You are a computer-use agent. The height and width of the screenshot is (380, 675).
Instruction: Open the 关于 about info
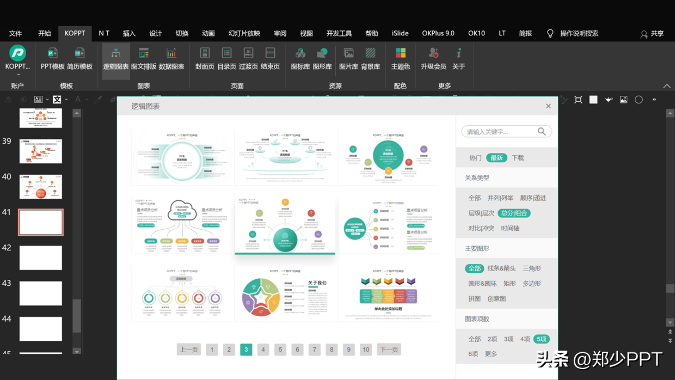click(459, 59)
